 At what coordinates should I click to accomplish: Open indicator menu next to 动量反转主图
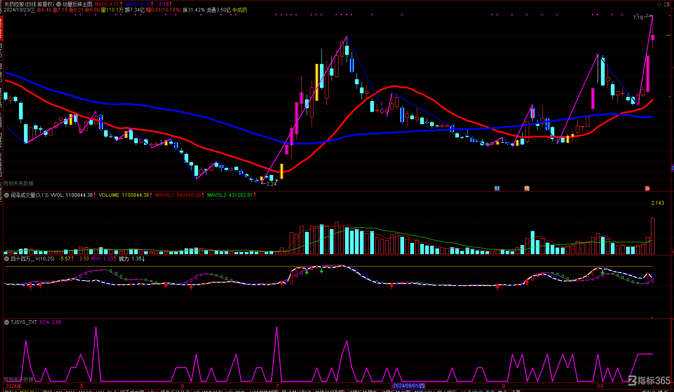(x=59, y=4)
